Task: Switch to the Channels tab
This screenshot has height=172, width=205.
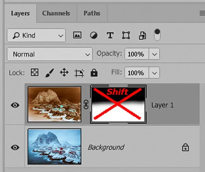Action: [56, 13]
